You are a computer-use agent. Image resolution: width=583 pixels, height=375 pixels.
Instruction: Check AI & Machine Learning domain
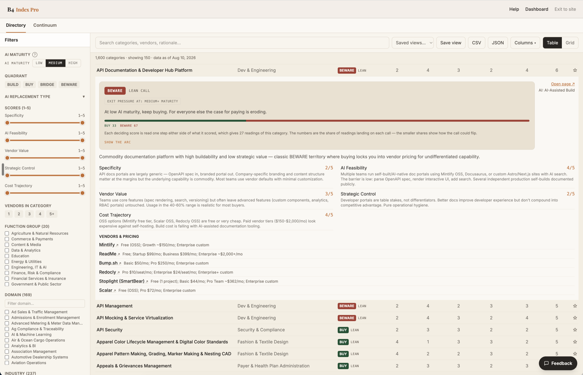pyautogui.click(x=7, y=335)
